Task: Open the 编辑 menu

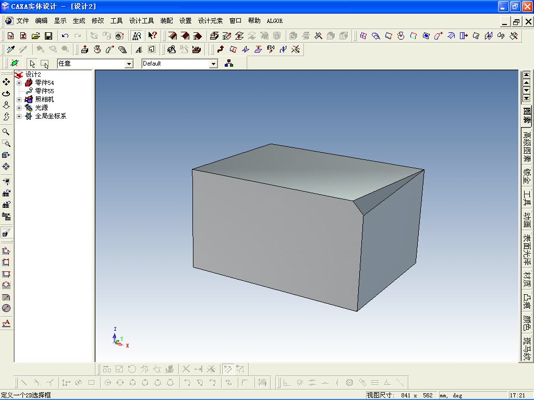Action: 42,21
